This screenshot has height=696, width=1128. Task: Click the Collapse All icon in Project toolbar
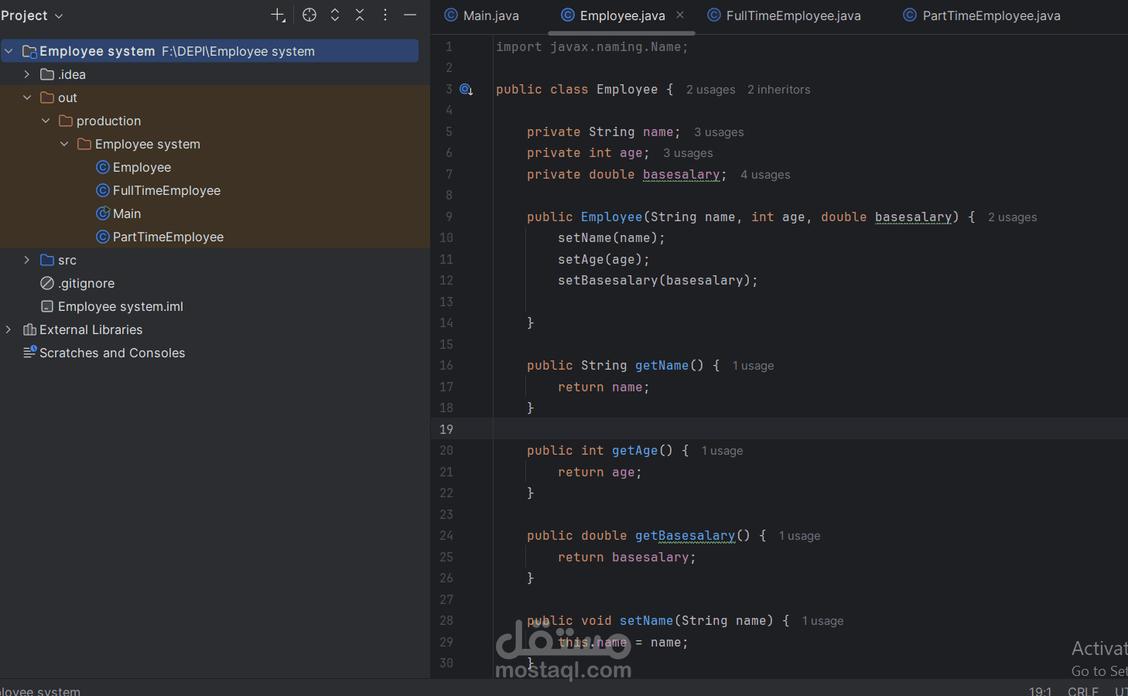[360, 15]
